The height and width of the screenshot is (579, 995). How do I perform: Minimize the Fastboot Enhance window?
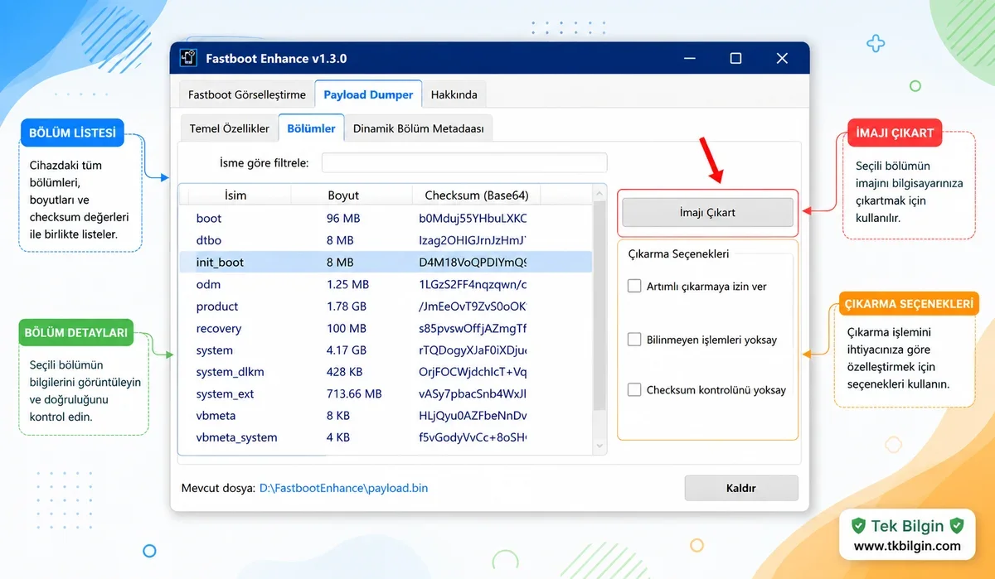point(690,59)
